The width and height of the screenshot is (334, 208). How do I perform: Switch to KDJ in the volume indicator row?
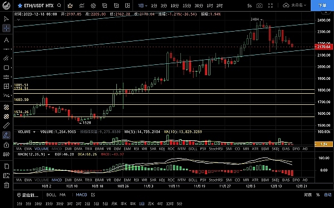tap(162, 149)
